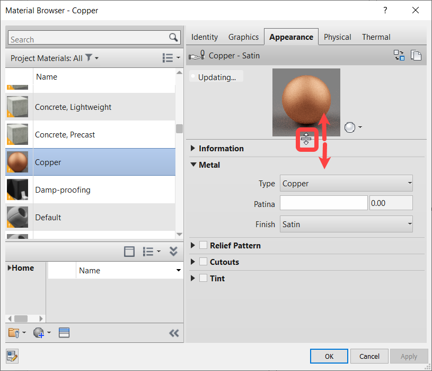Screen dimensions: 432x371
Task: Select the Appearance tab
Action: pyautogui.click(x=291, y=37)
